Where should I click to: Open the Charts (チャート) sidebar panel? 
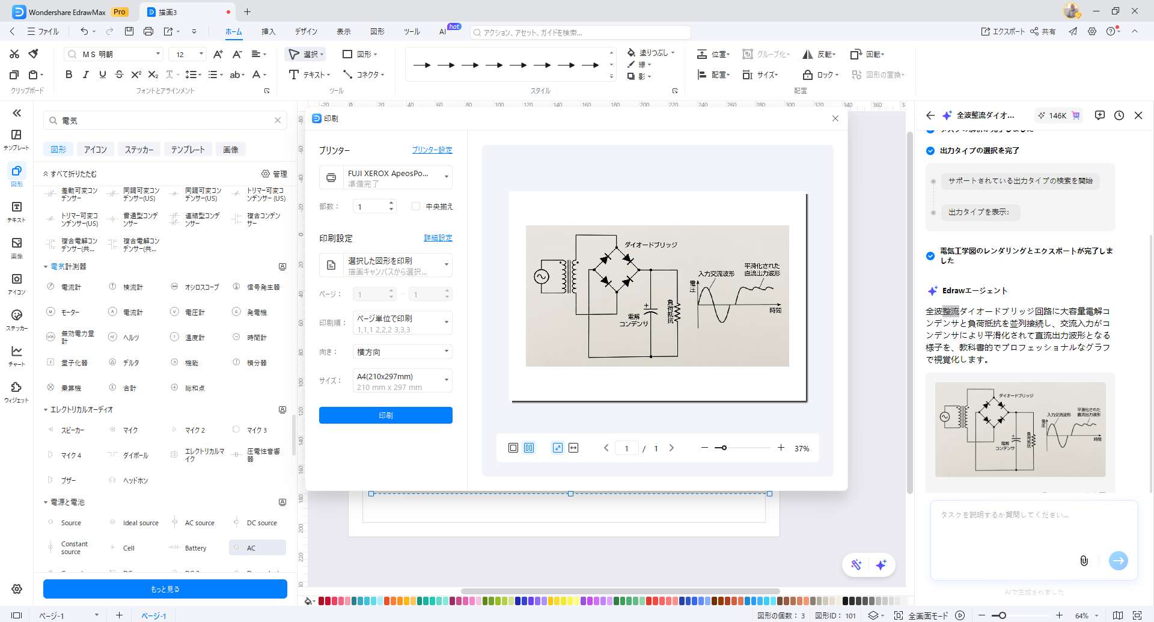click(x=16, y=355)
